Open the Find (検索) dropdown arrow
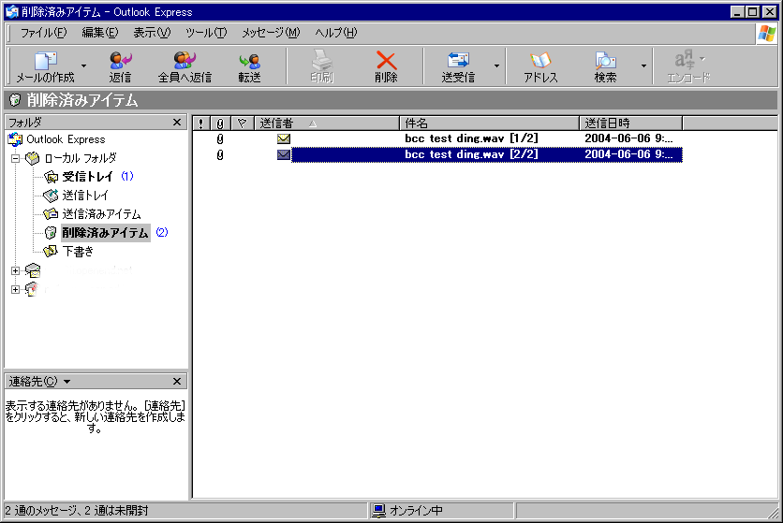 pos(643,65)
